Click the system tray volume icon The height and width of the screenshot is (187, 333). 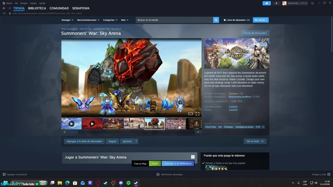point(316,183)
